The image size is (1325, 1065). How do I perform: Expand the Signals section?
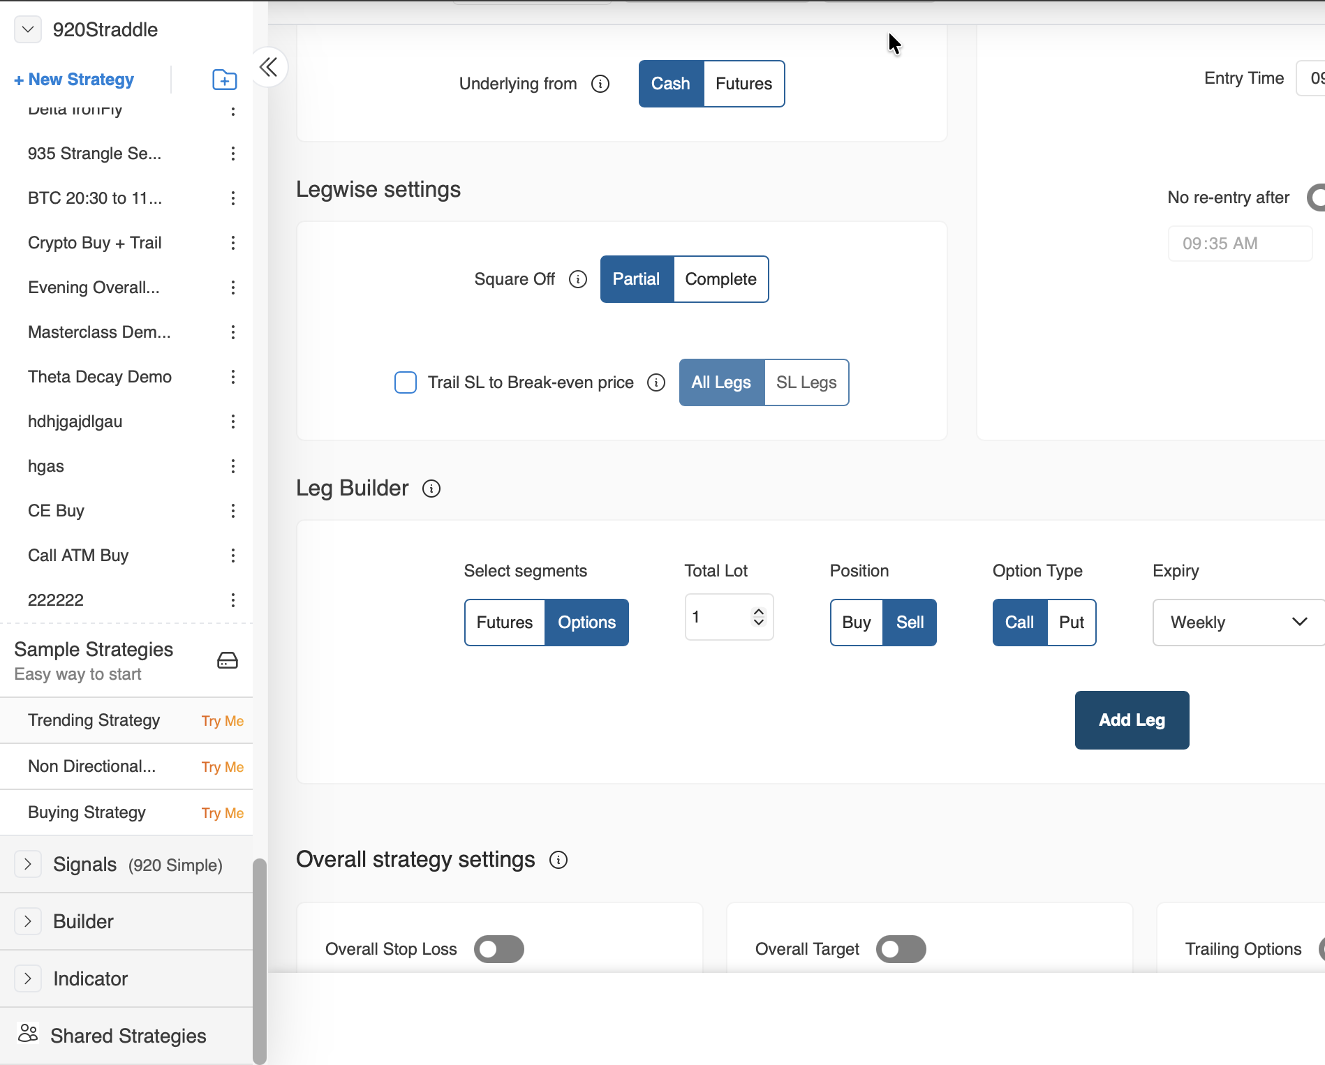(x=28, y=864)
